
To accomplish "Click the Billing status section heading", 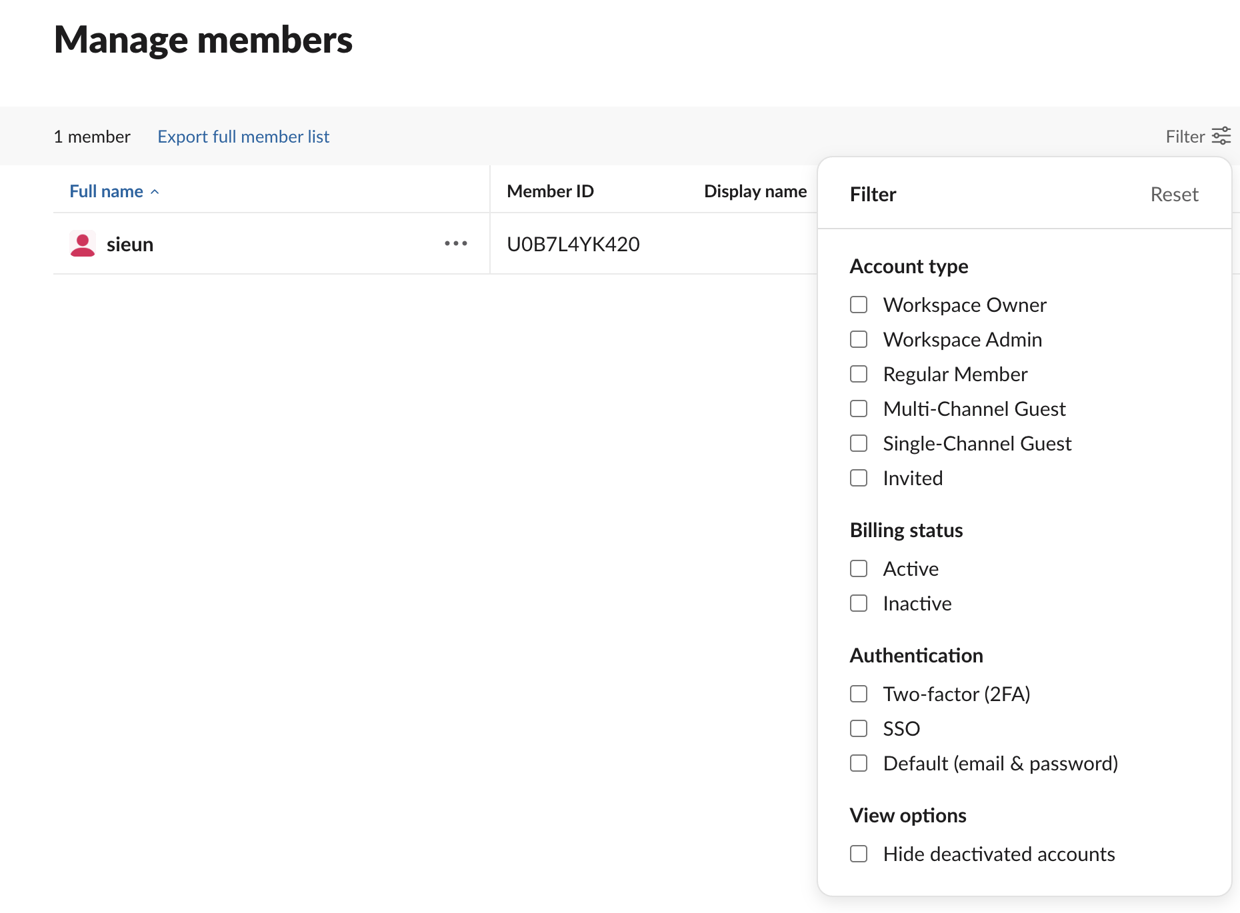I will click(x=906, y=530).
